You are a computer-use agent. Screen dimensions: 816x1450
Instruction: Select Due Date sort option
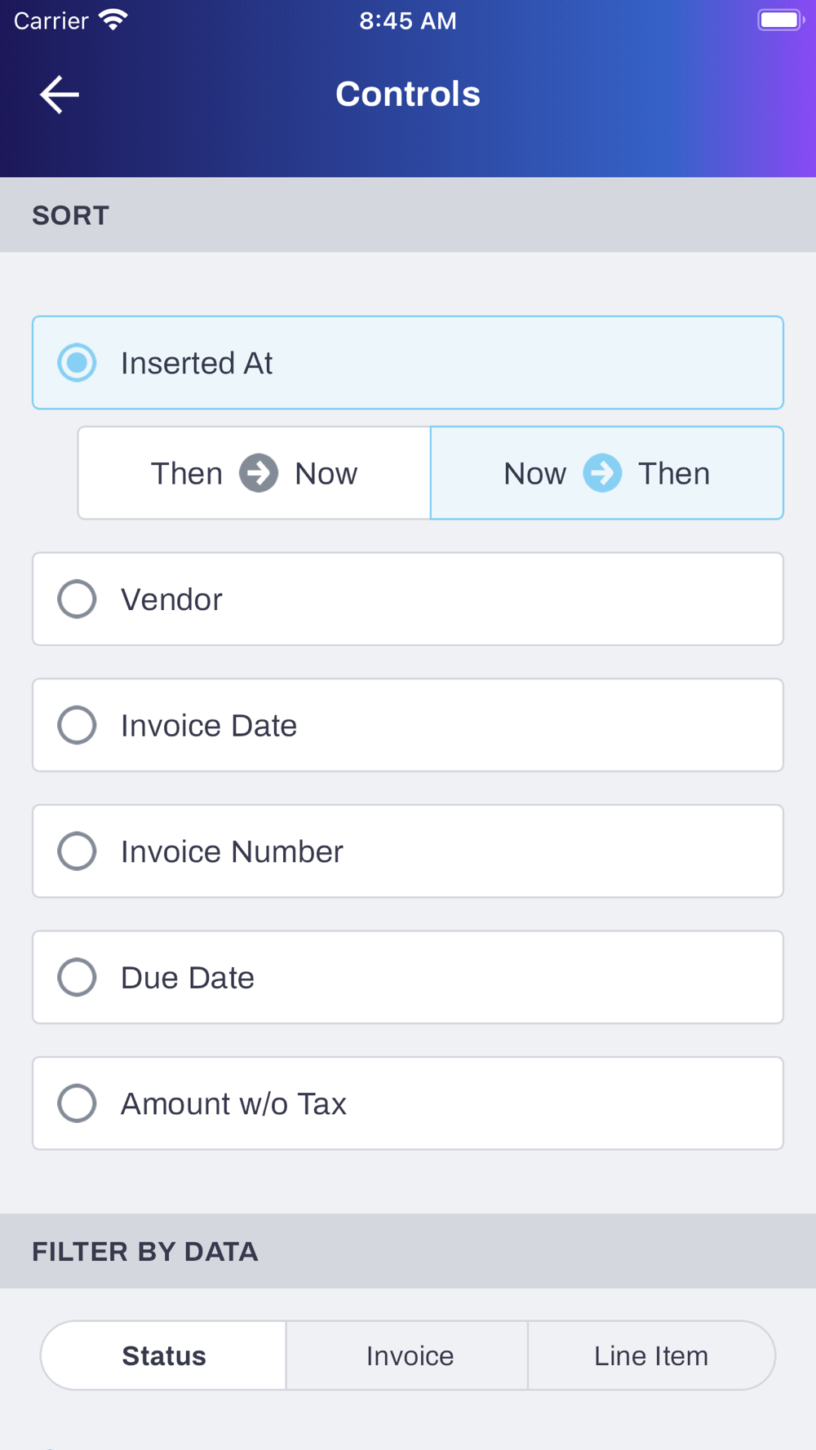(x=78, y=977)
